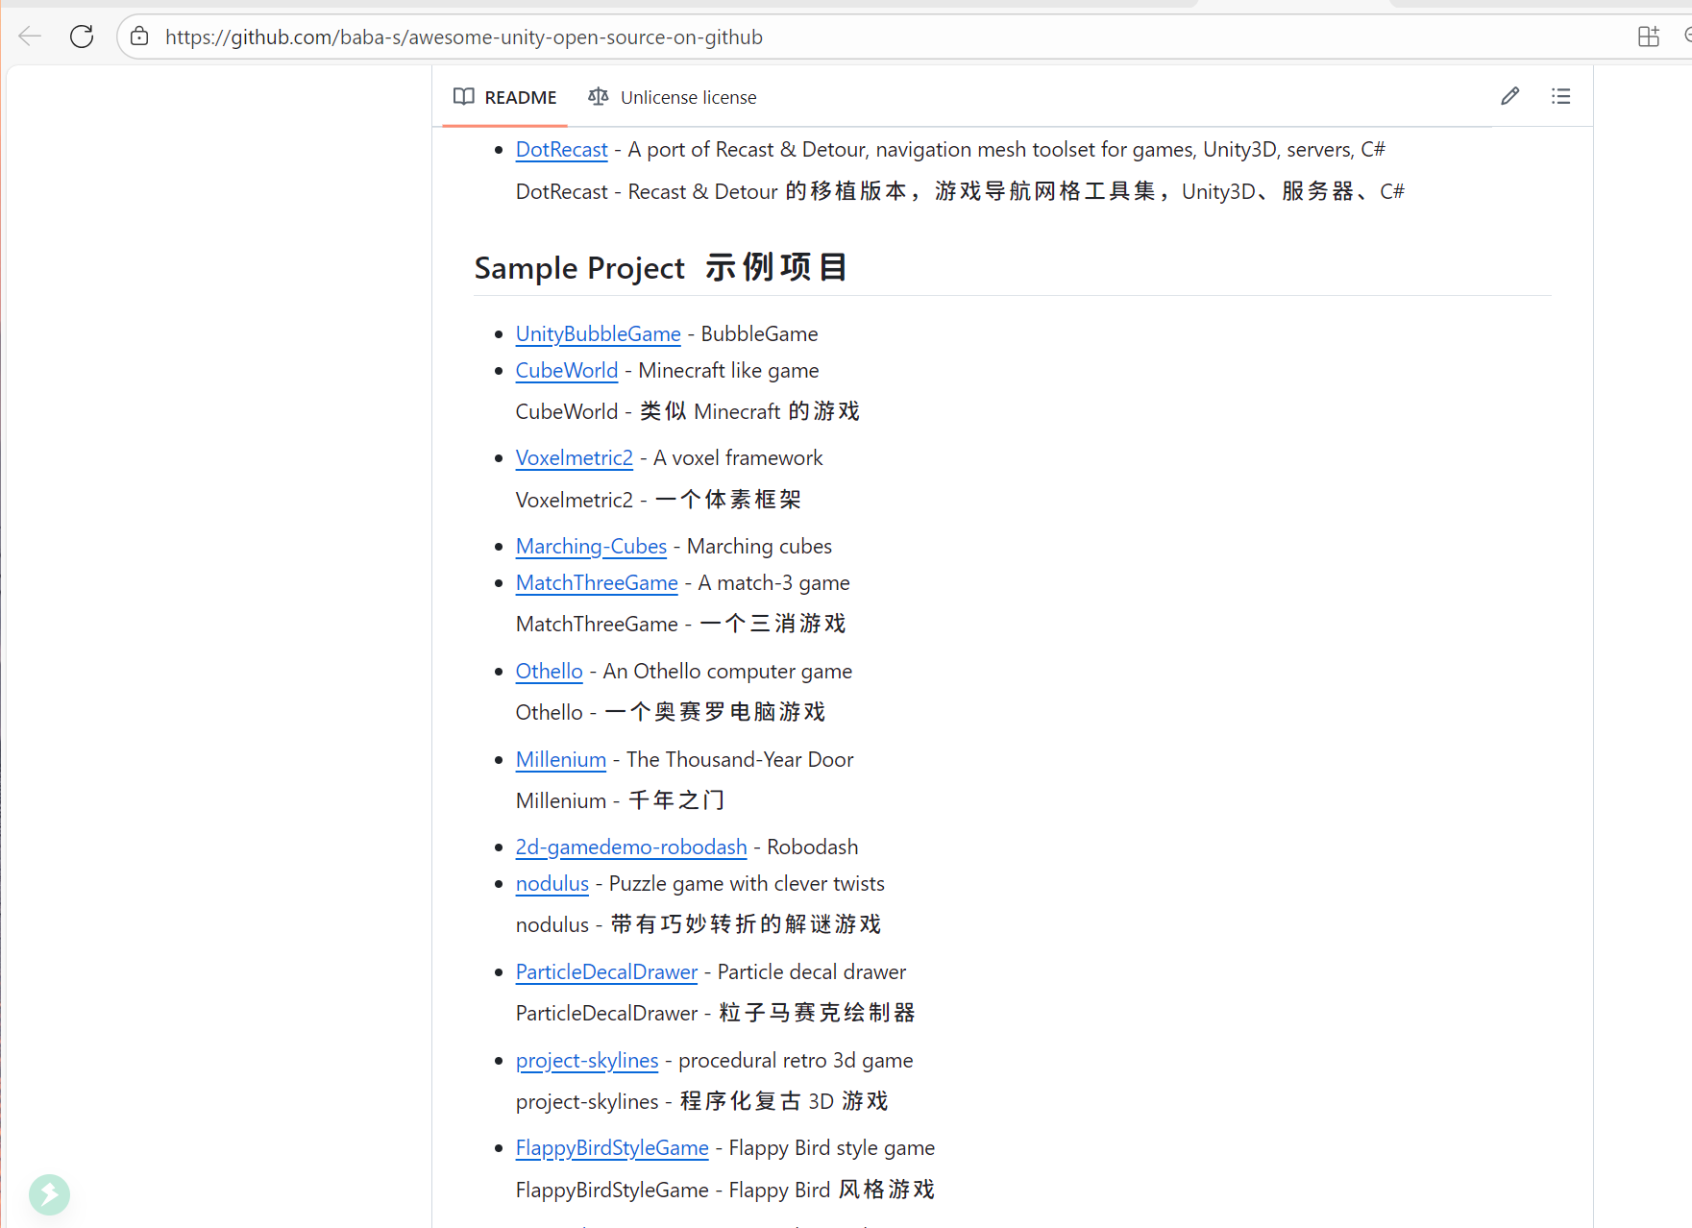The height and width of the screenshot is (1228, 1692).
Task: Click the text 'Voxelmetric2 - 一个体素框架'
Action: pyautogui.click(x=658, y=500)
